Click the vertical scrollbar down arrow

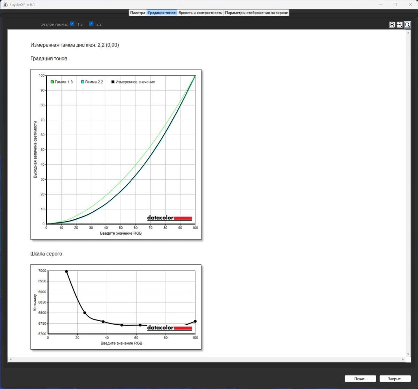click(408, 354)
